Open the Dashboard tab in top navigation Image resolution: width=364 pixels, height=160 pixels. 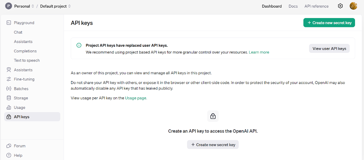pyautogui.click(x=272, y=6)
